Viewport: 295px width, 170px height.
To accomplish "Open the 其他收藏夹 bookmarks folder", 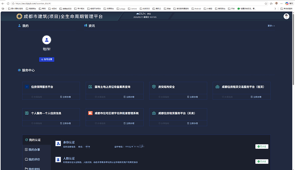I will coord(286,9).
